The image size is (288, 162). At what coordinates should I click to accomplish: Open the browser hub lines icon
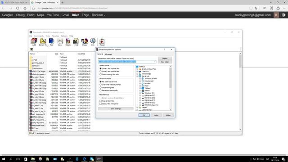click(265, 8)
